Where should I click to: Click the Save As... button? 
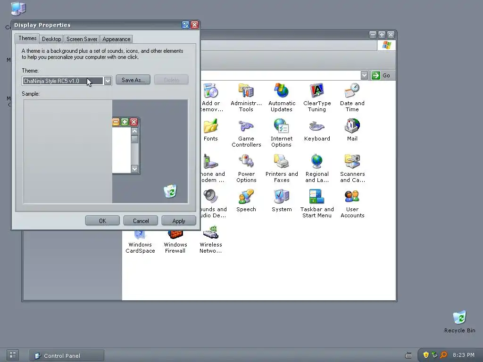pos(133,80)
